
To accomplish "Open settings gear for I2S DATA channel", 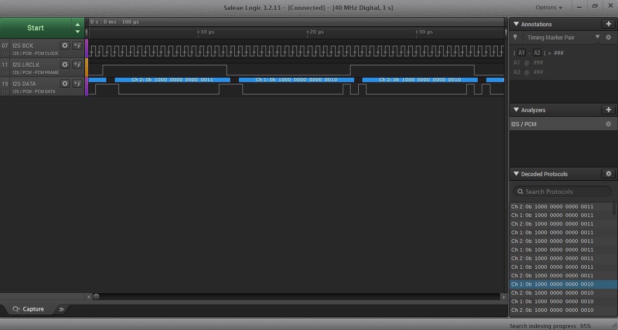I will (65, 84).
